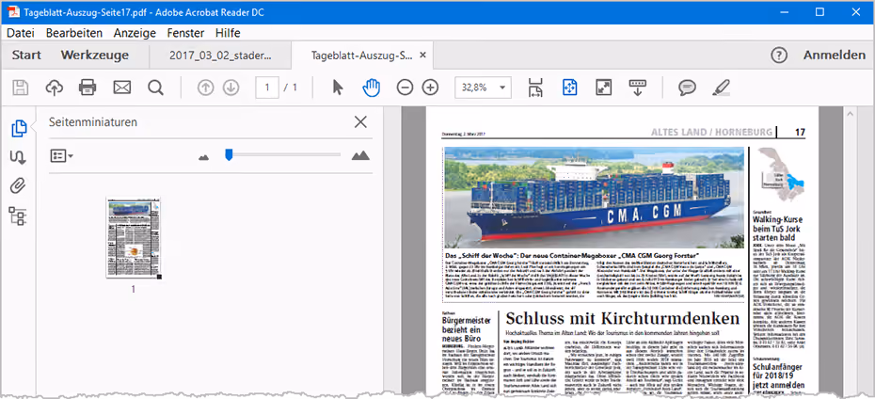Click the Schluss mit Kirchturmdenken headline
Viewport: 875px width, 399px height.
click(622, 319)
